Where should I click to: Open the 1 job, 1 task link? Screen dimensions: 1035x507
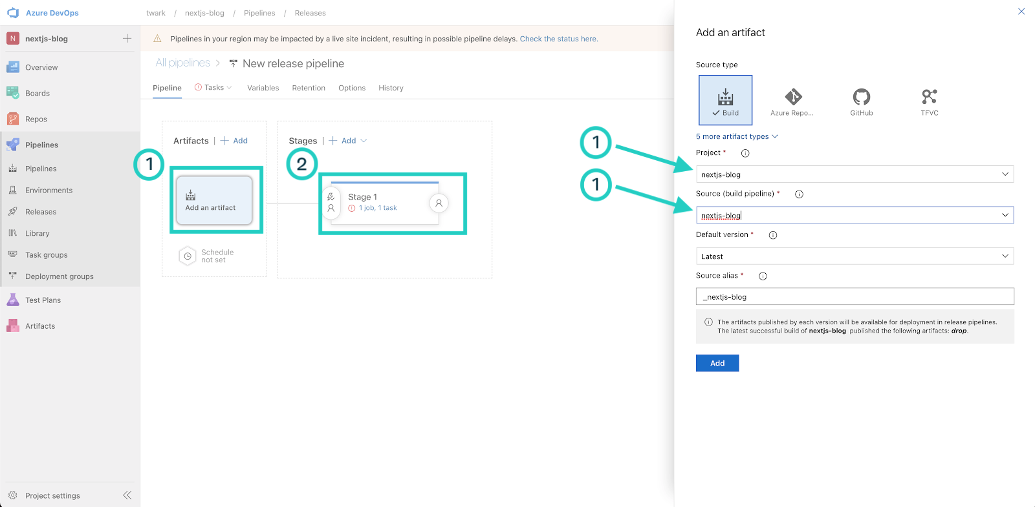click(x=378, y=208)
